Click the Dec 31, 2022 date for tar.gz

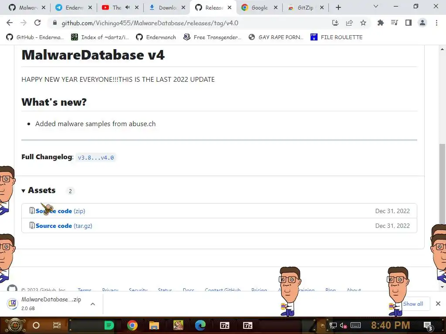tap(392, 226)
